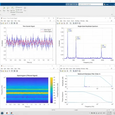The image size is (115, 115).
Task: Dock Figure 2 using its dock arrow icon
Action: (x=112, y=21)
